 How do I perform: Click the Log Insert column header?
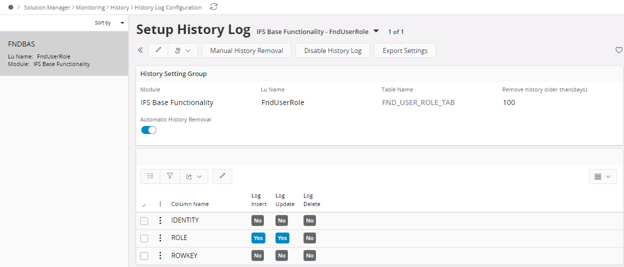259,200
